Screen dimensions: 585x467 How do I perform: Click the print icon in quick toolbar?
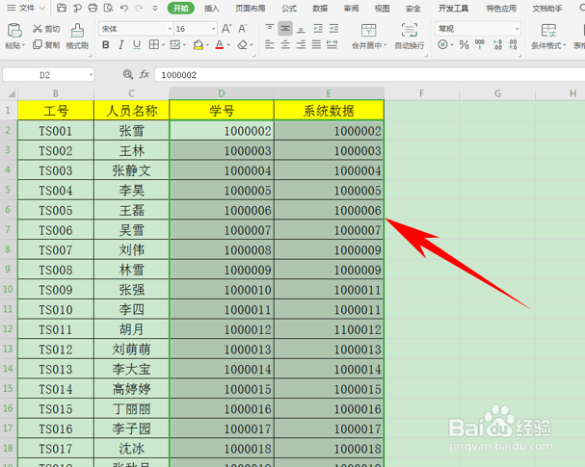click(x=93, y=8)
